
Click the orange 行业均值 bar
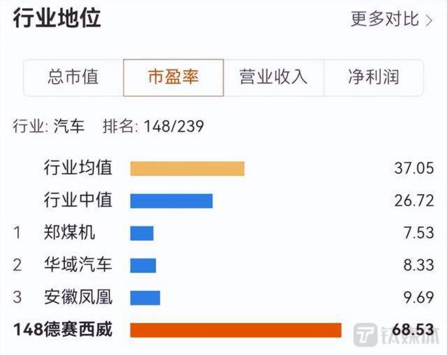tap(187, 168)
